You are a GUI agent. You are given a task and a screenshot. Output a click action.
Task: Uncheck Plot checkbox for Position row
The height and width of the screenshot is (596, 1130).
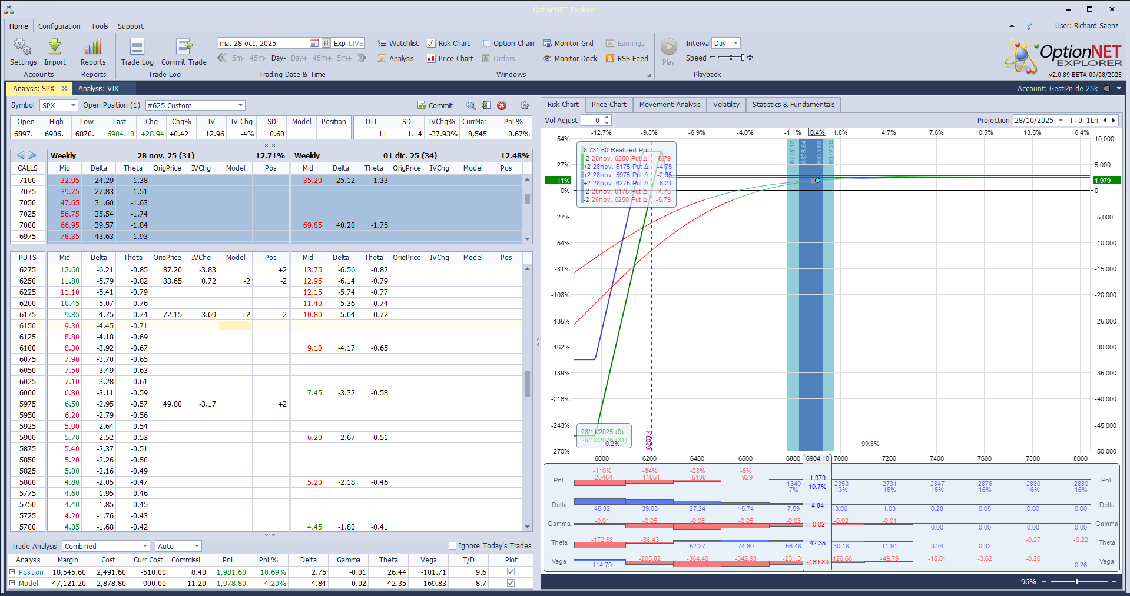point(511,572)
